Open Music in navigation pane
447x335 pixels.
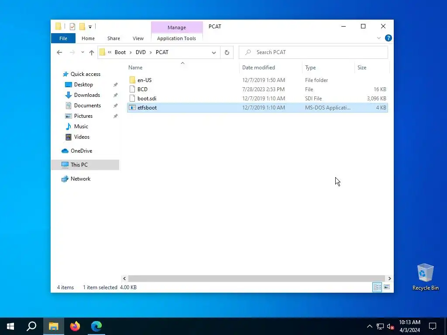point(81,126)
